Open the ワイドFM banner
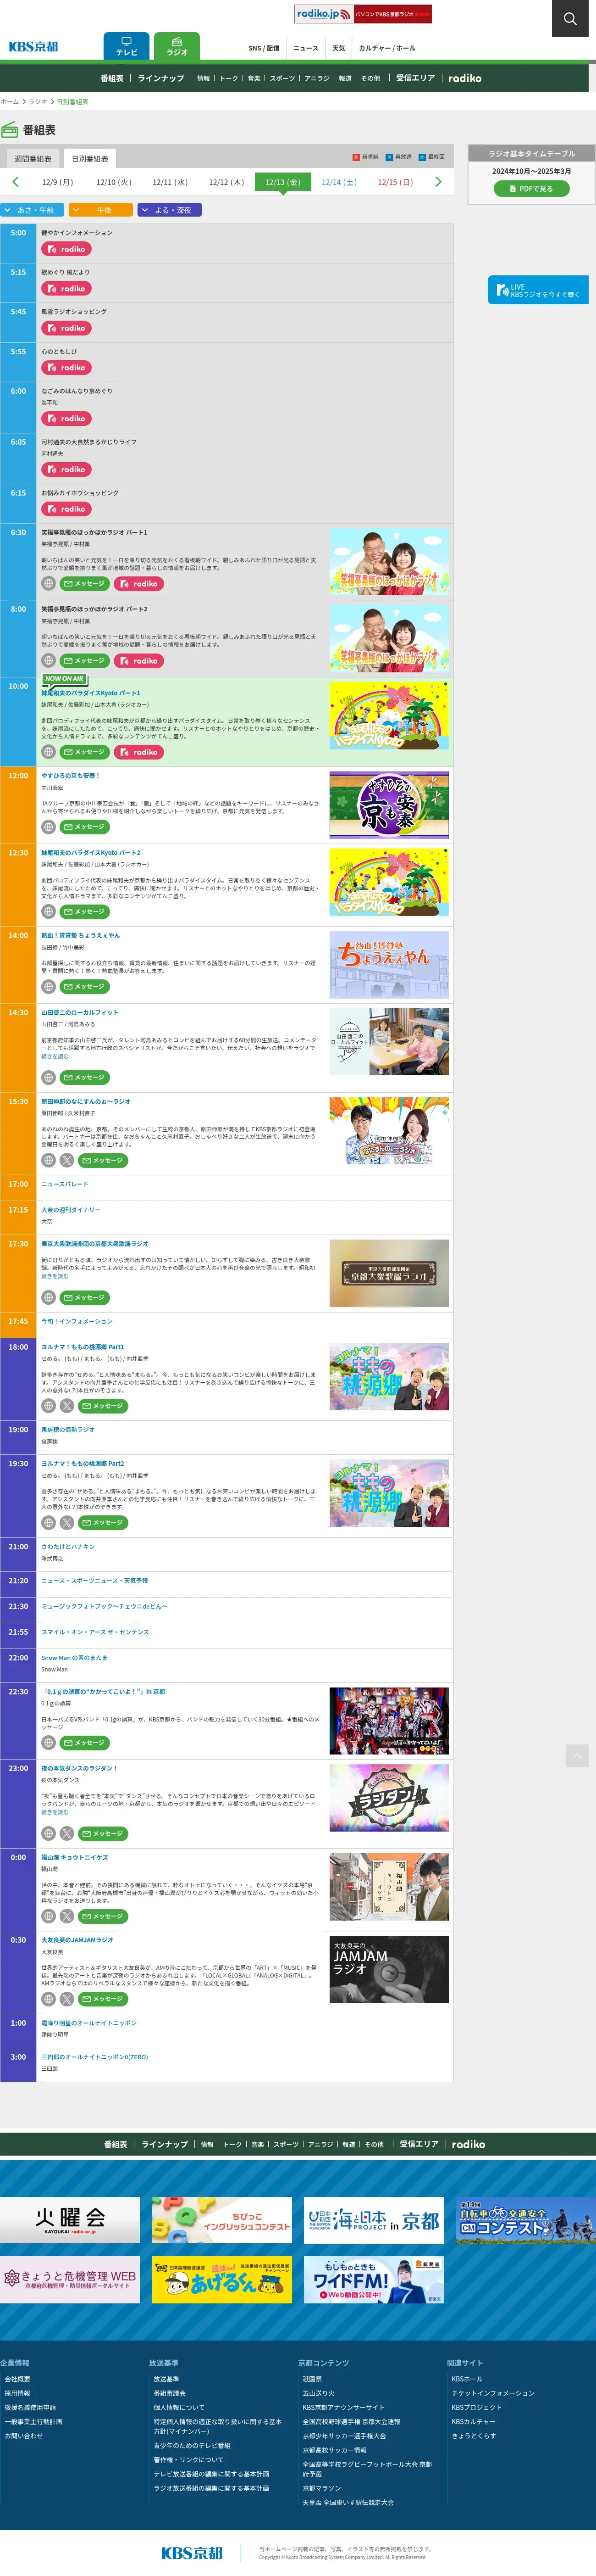This screenshot has height=2576, width=596. tap(373, 2280)
